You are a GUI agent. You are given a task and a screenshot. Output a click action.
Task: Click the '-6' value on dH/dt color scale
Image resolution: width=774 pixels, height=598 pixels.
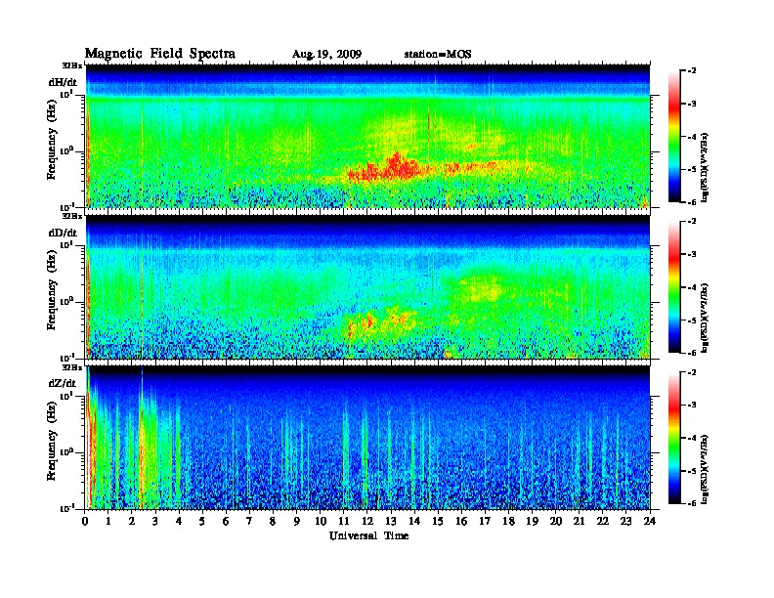tap(692, 202)
